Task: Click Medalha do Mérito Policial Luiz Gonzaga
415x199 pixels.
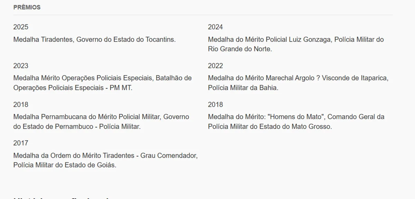Action: coord(270,39)
